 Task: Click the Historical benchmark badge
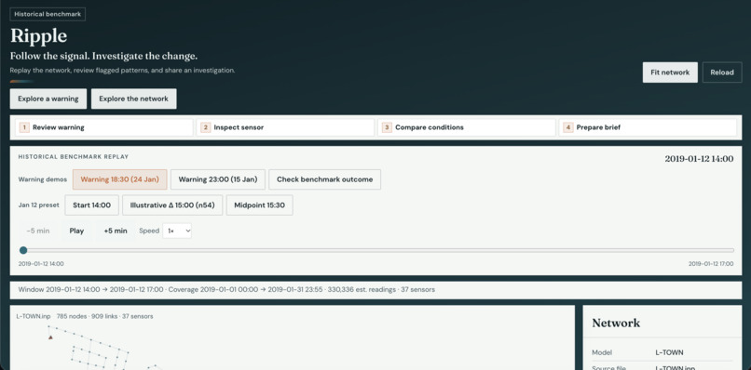(x=48, y=14)
